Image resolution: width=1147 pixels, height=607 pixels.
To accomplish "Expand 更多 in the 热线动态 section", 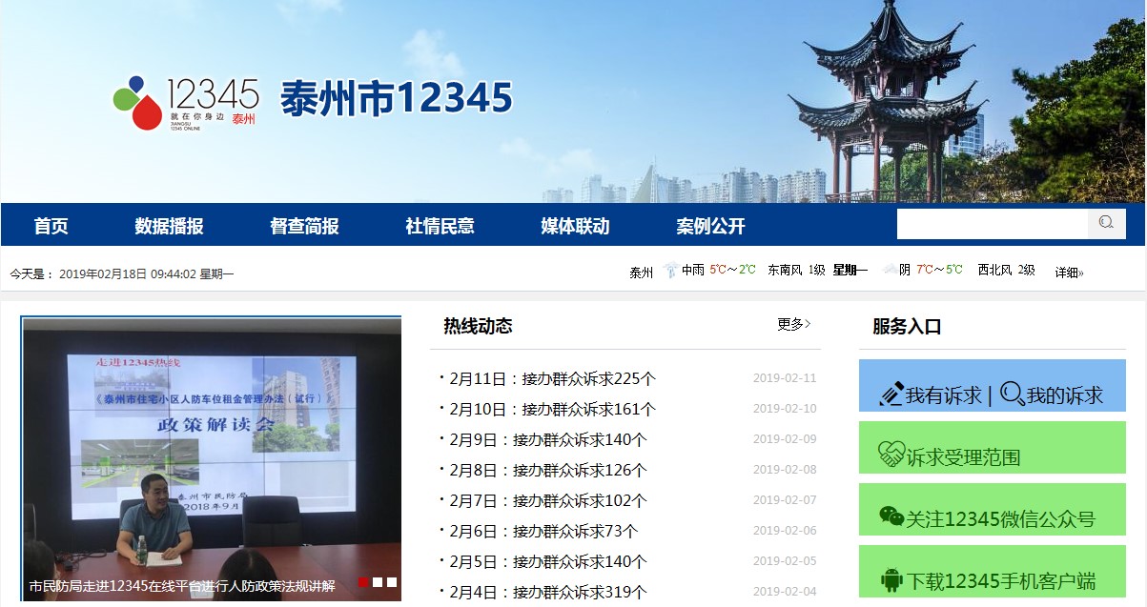I will 793,324.
